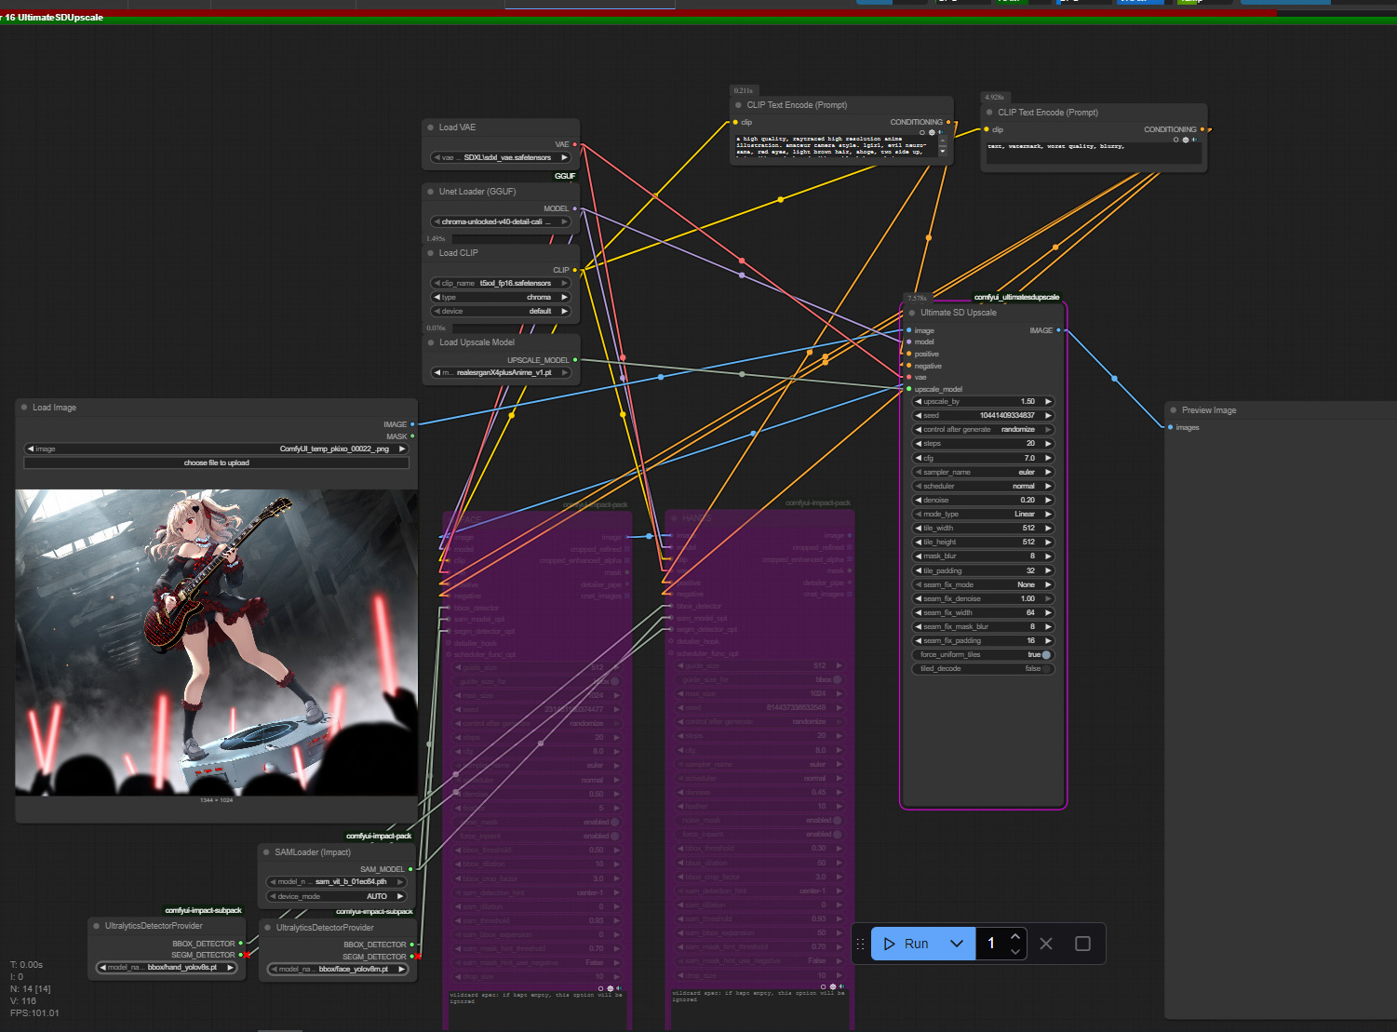Open the realesrganX4plusAnime upscale model dropdown
The width and height of the screenshot is (1397, 1032).
point(501,373)
